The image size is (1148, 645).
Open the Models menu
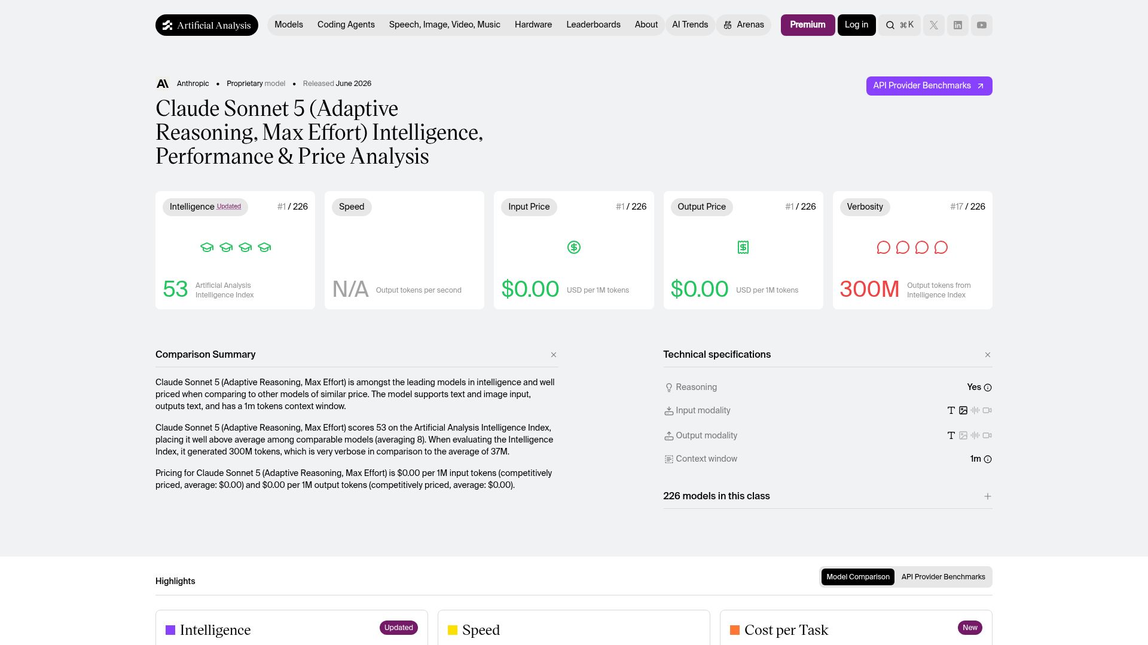[289, 24]
